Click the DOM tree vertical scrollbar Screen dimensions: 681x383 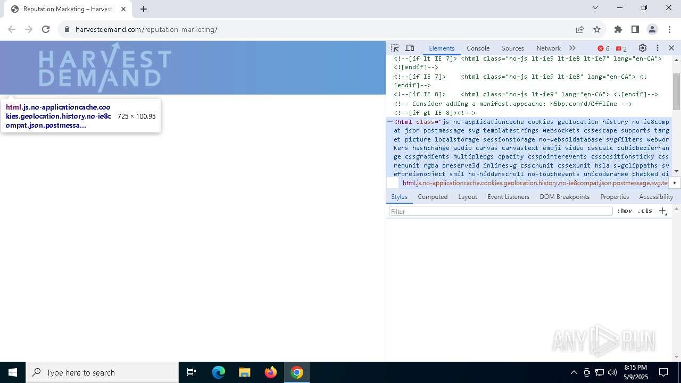click(676, 91)
